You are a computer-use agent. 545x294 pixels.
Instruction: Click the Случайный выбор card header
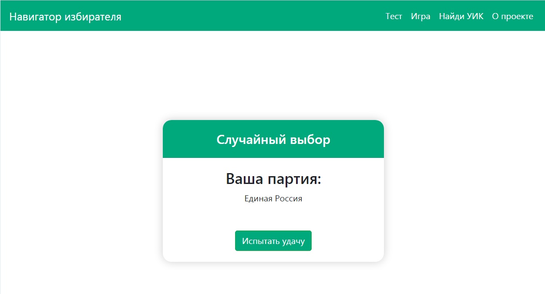(273, 139)
